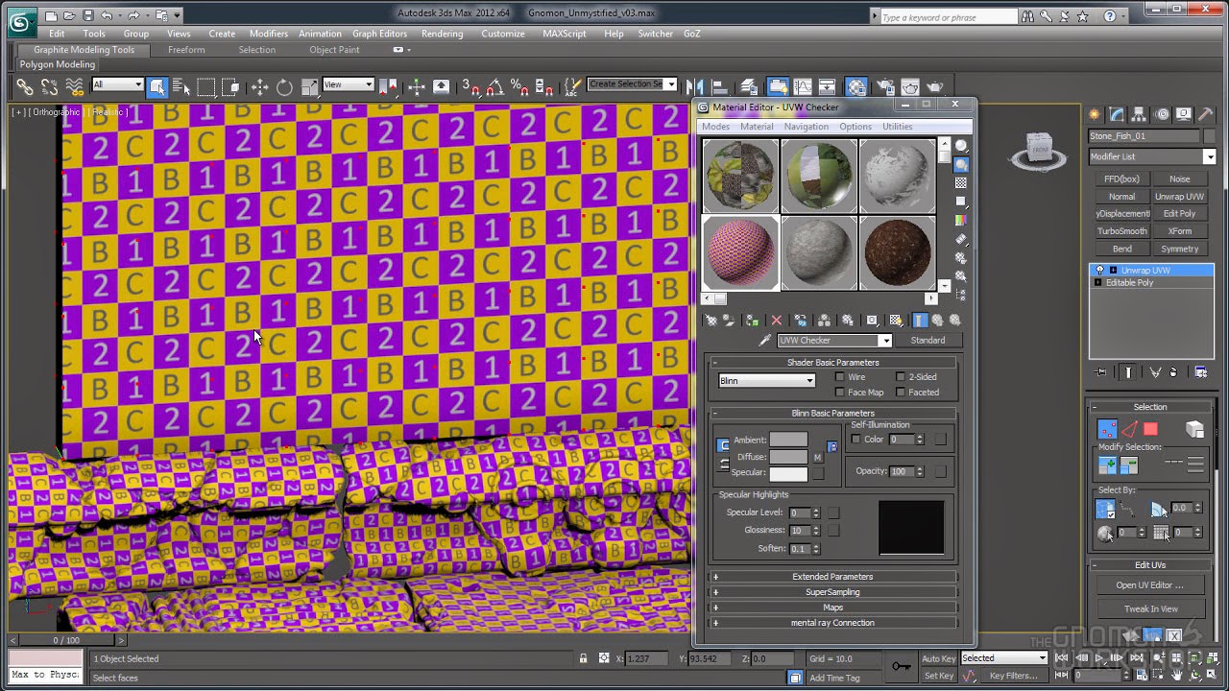Image resolution: width=1229 pixels, height=691 pixels.
Task: Open the Blinn shader type dropdown
Action: 766,381
